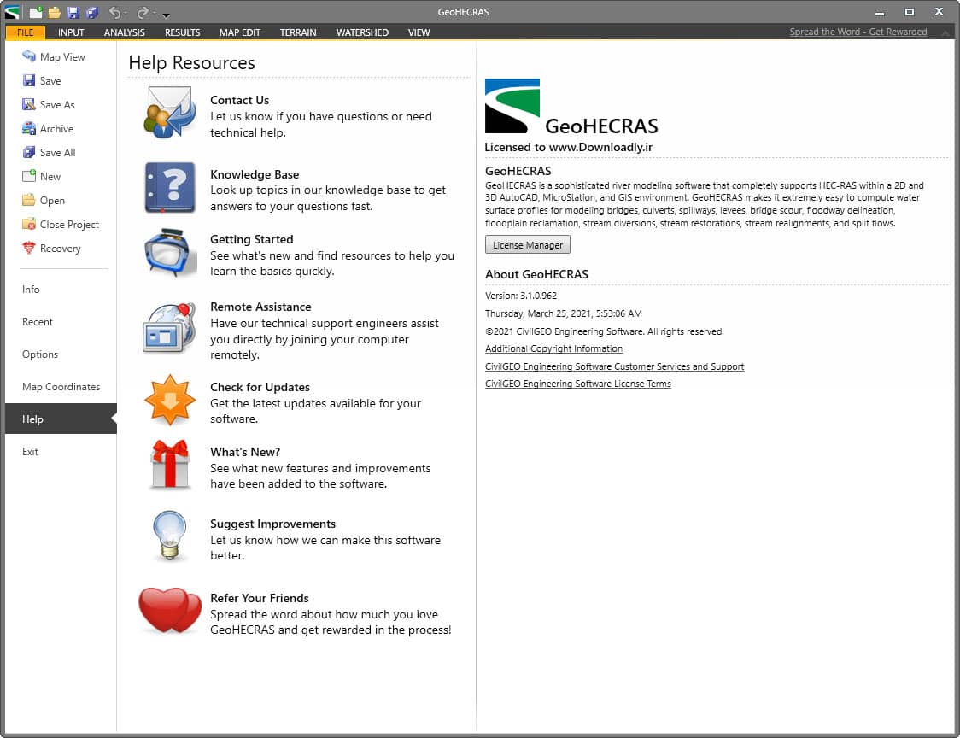This screenshot has width=960, height=738.
Task: Collapse the ribbon using the top-right chevron
Action: coord(945,32)
